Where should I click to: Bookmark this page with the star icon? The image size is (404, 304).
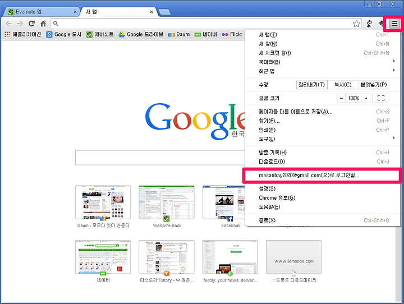pyautogui.click(x=356, y=24)
